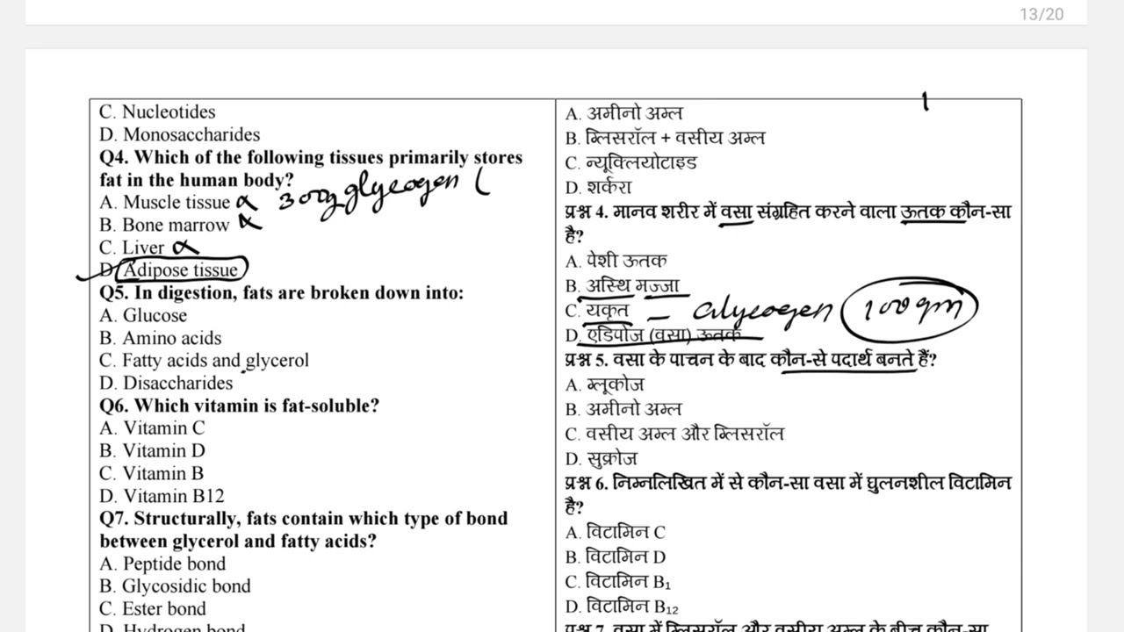Select Hindi option 'C. वसीय अम्ल और ग्लिसरॉल'
The height and width of the screenshot is (632, 1124).
(x=674, y=434)
